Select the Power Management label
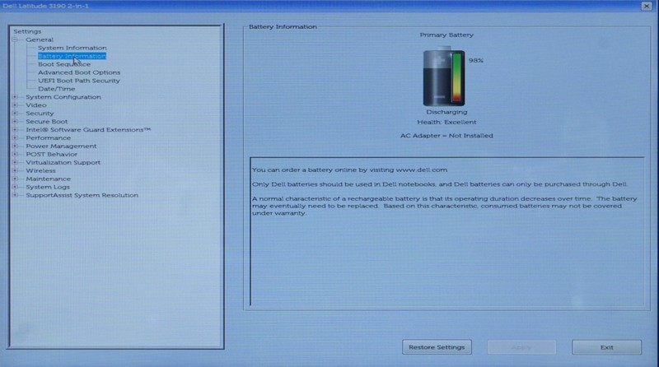 click(x=61, y=146)
